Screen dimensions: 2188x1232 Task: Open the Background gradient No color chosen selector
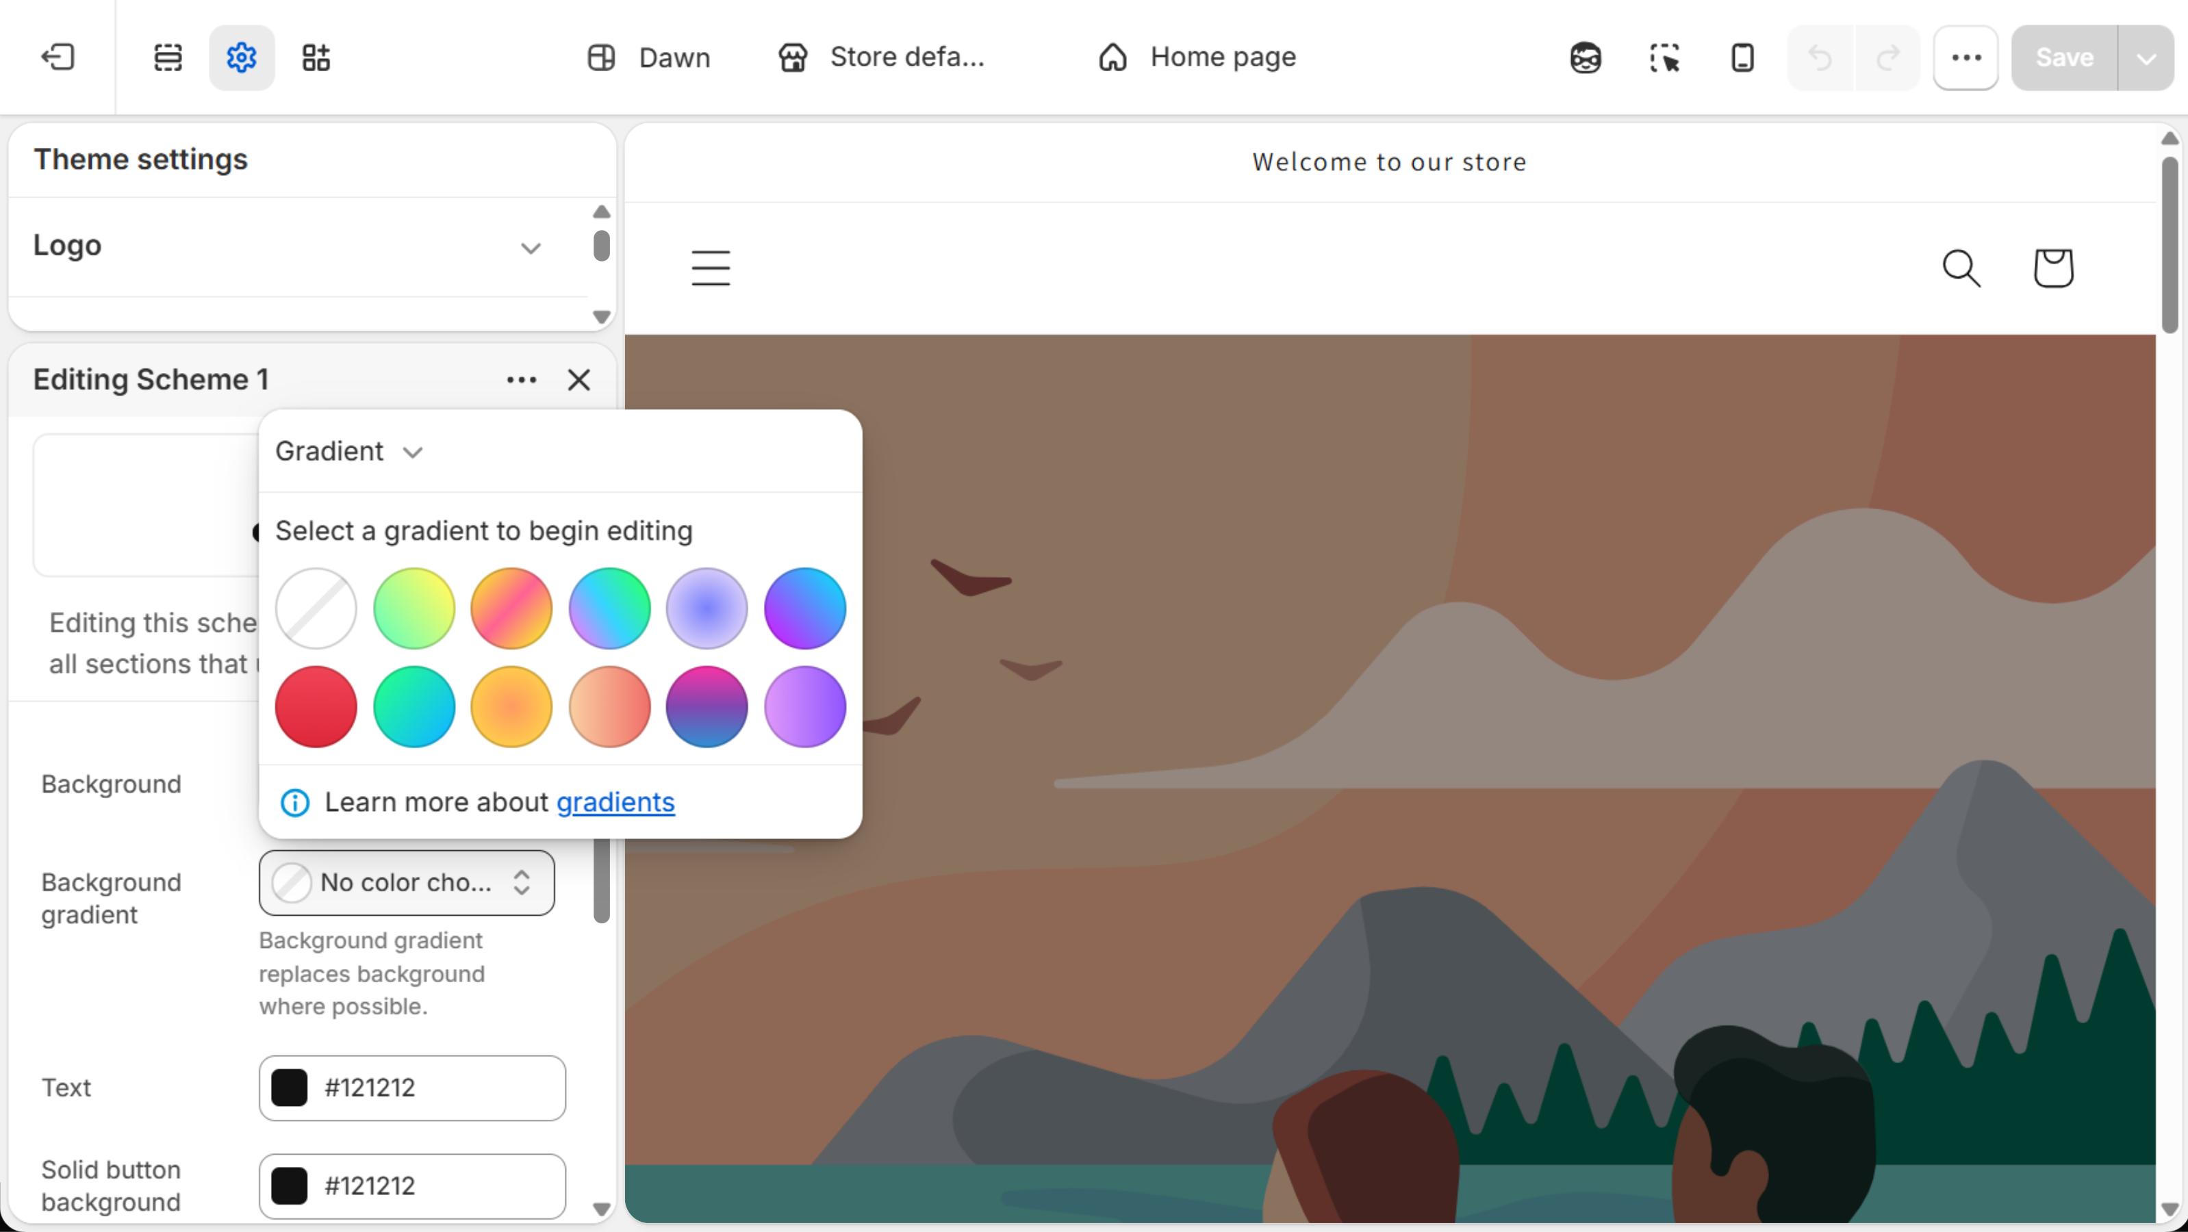coord(406,882)
